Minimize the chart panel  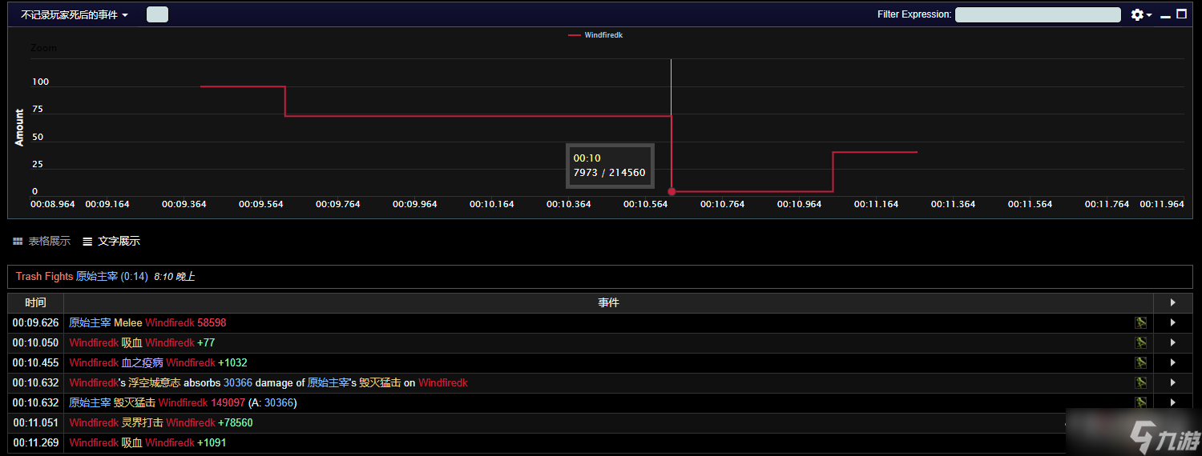pyautogui.click(x=1166, y=15)
